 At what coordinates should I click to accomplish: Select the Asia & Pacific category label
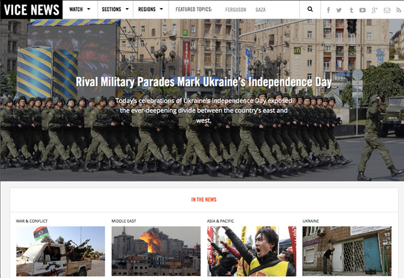tap(220, 221)
